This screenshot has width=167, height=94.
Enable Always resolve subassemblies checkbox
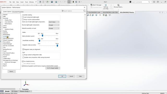pyautogui.click(x=23, y=19)
